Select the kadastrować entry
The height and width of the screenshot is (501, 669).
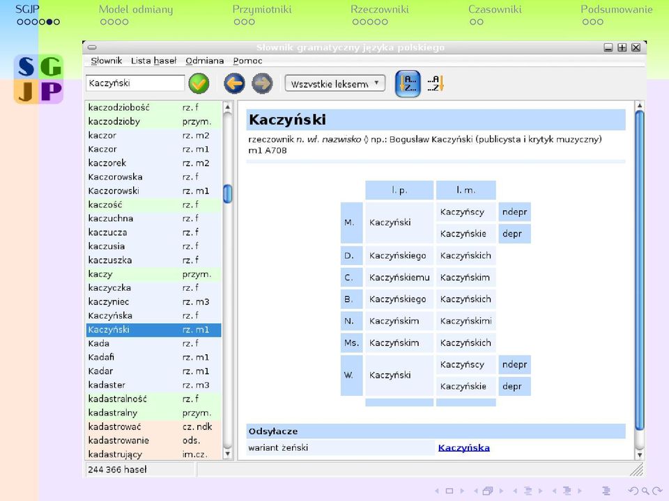click(x=153, y=427)
